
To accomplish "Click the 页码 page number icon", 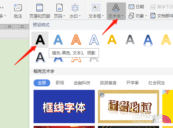I will click(60, 8).
